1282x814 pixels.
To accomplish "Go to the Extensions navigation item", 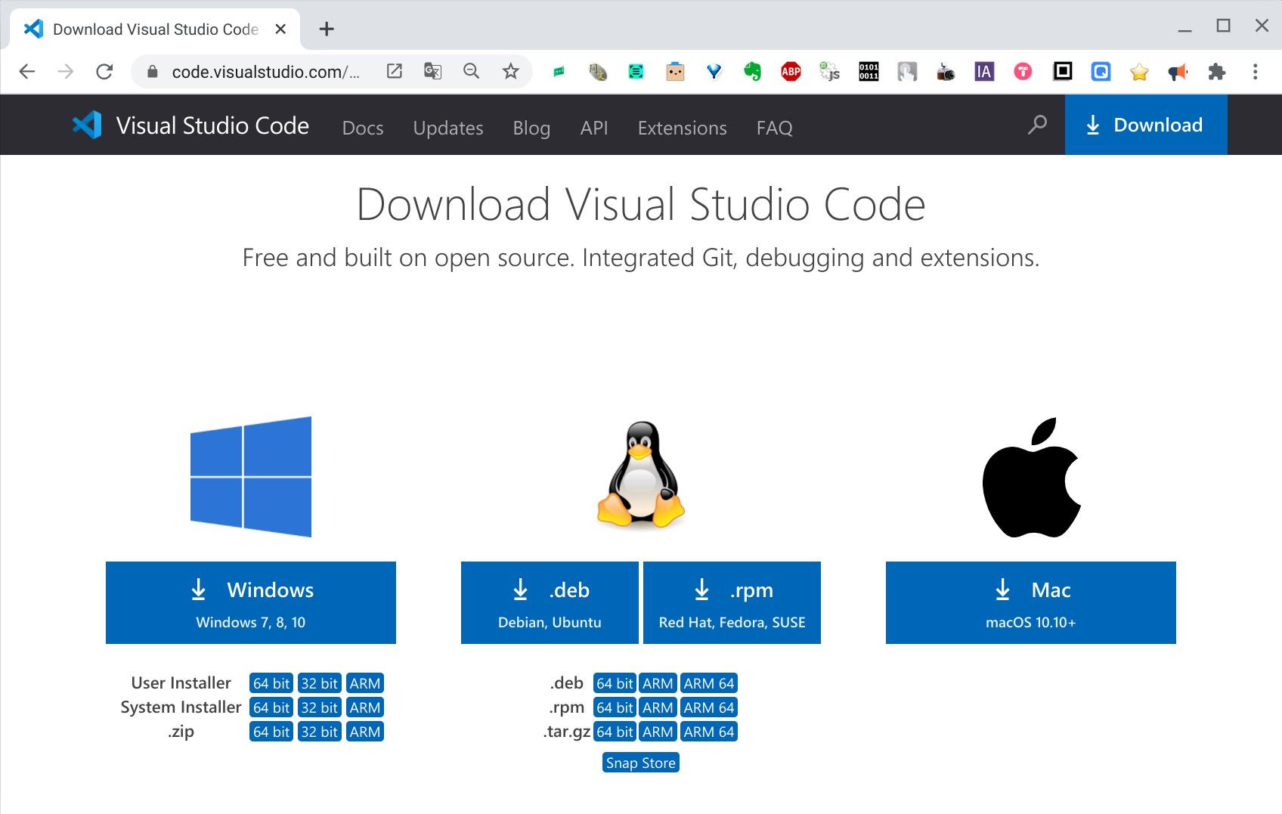I will point(682,128).
